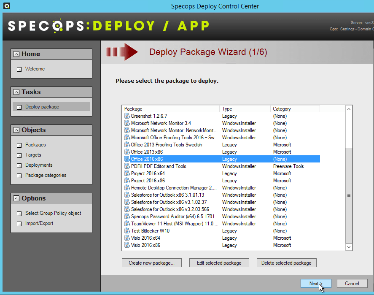Viewport: 374px width, 295px height.
Task: Click Next to continue the wizard
Action: pos(316,283)
